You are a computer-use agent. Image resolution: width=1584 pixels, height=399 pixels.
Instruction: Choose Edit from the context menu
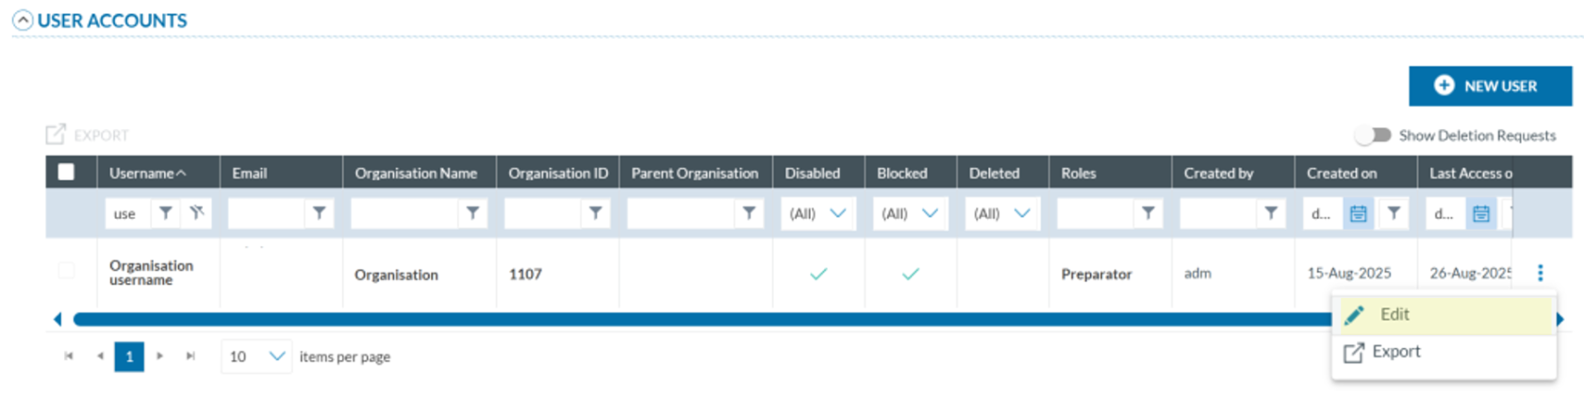1394,315
